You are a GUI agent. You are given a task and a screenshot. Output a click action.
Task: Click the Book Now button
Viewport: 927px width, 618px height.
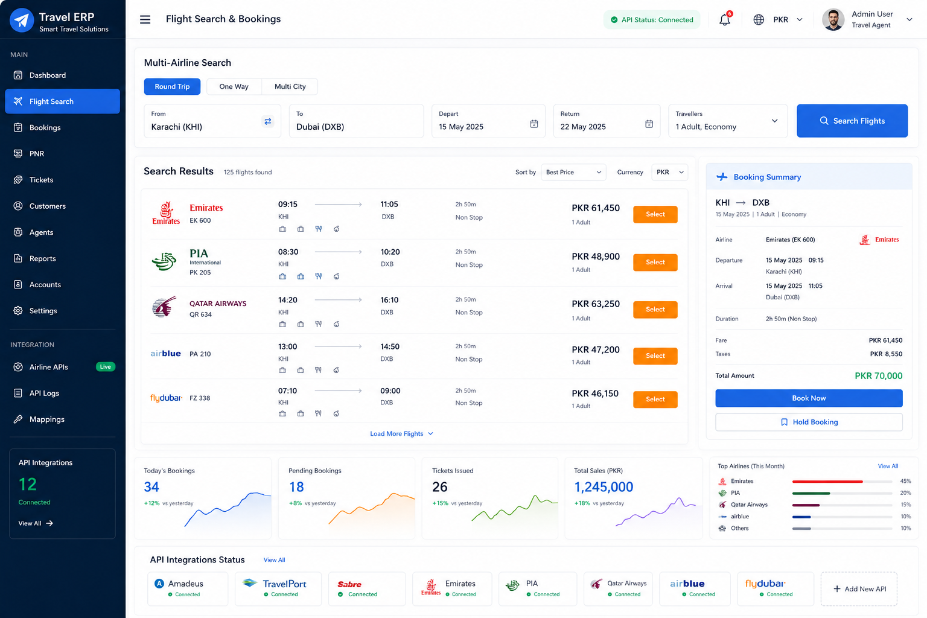tap(809, 398)
